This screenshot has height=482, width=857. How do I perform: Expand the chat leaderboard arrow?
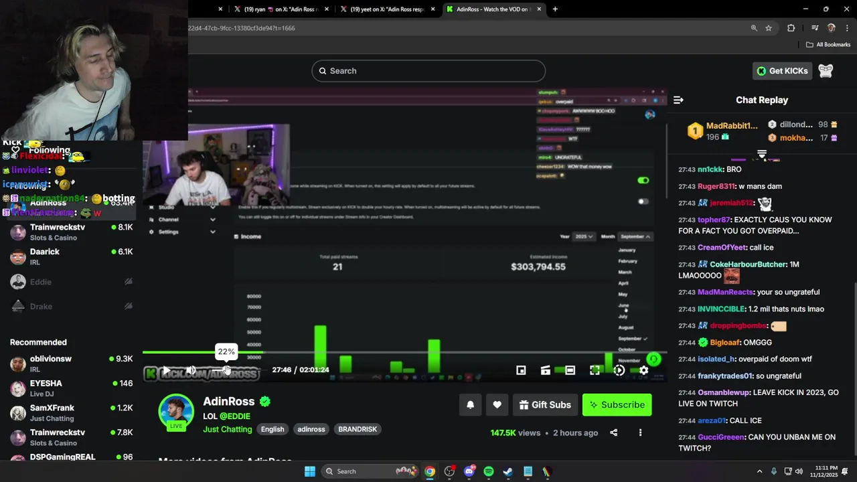coord(762,154)
